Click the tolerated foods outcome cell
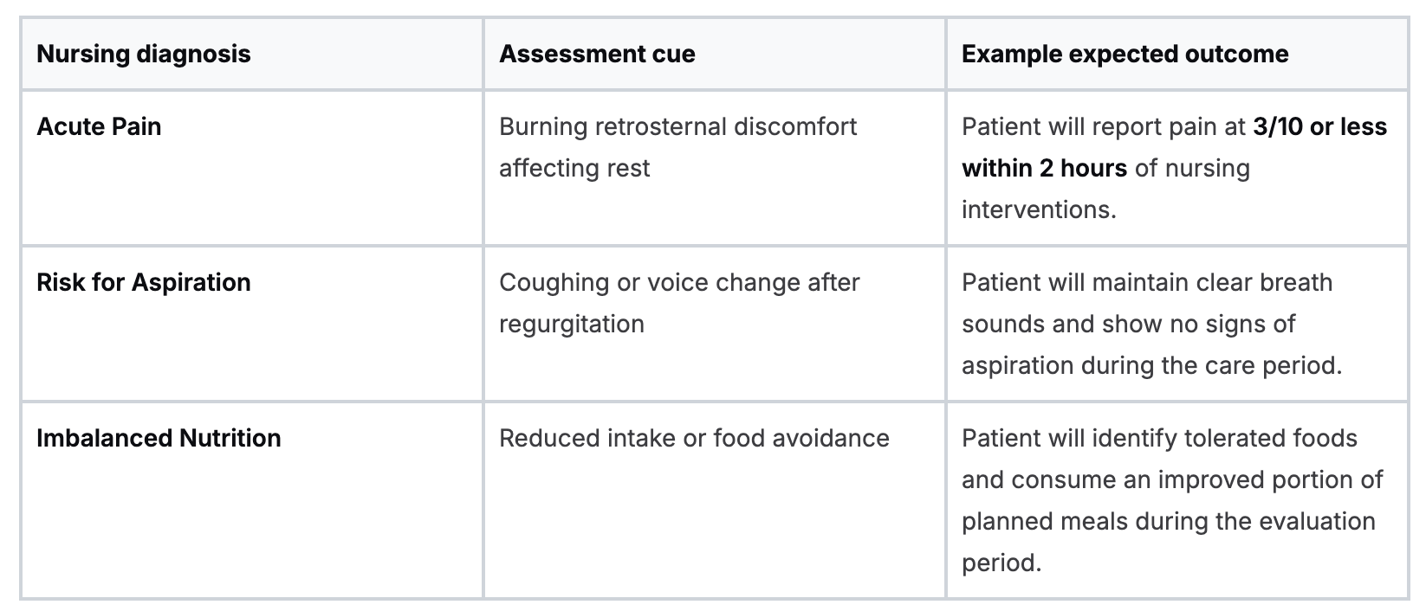The height and width of the screenshot is (611, 1426). (1176, 500)
